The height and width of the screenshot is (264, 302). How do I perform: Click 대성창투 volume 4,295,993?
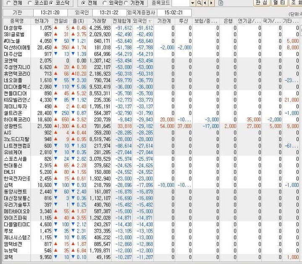click(x=100, y=28)
